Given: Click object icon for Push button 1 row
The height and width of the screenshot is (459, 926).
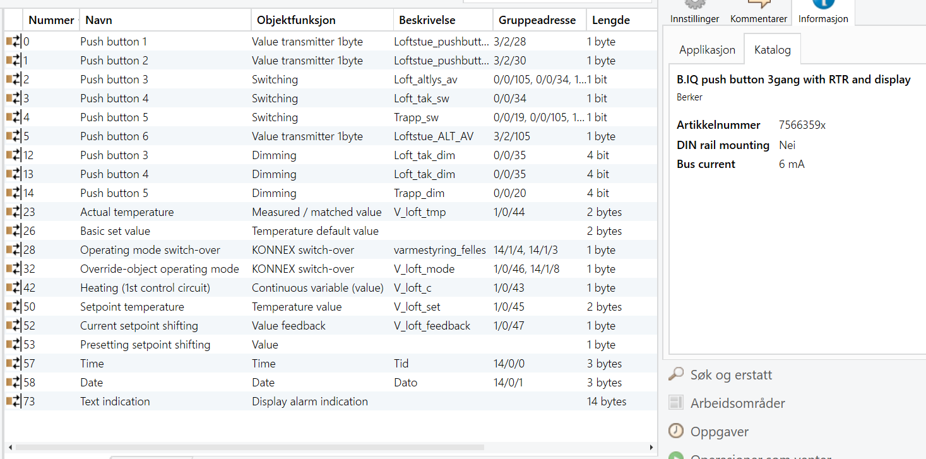Looking at the screenshot, I should pyautogui.click(x=13, y=42).
